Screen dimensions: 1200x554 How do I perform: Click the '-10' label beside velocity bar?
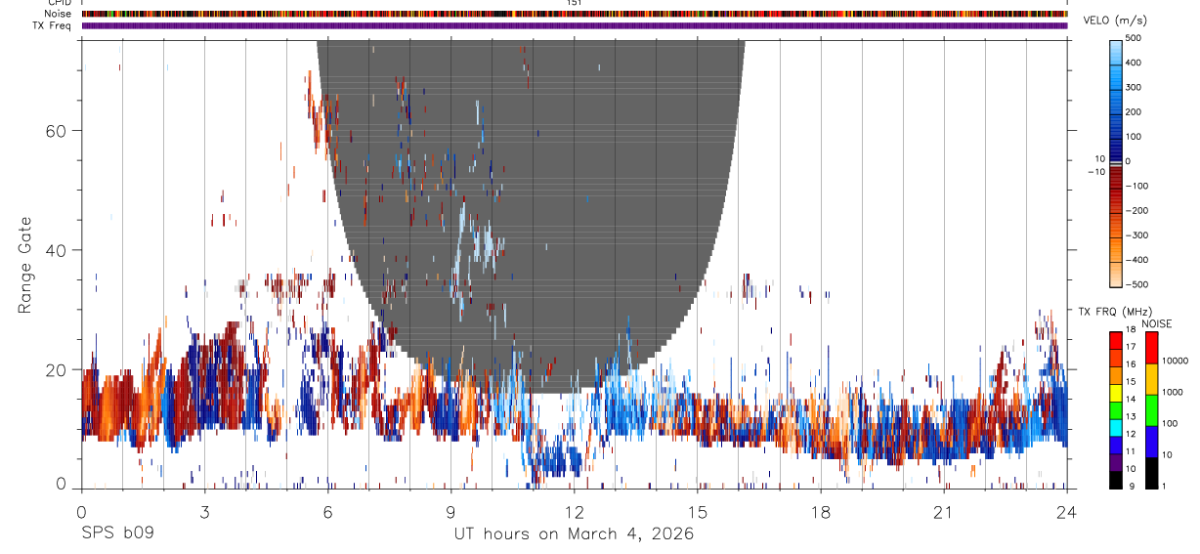click(x=1095, y=171)
